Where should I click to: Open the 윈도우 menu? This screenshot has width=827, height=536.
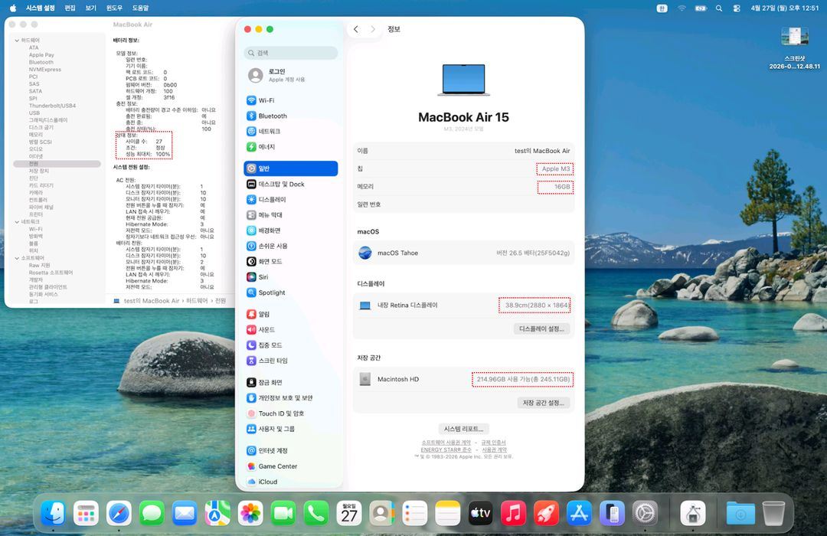[114, 8]
